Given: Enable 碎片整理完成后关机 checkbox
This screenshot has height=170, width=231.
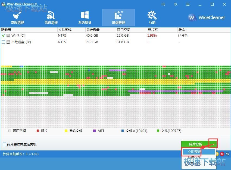Looking at the screenshot, I should (4, 144).
